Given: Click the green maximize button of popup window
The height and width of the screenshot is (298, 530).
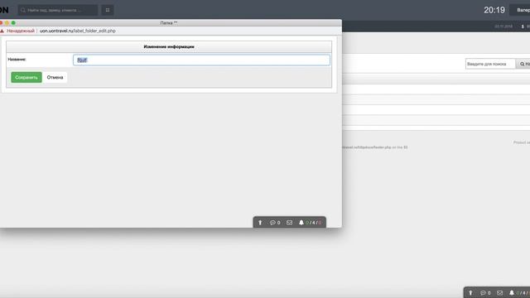Looking at the screenshot, I should [13, 22].
